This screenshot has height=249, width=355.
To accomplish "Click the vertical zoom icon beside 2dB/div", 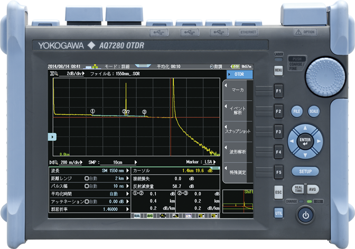I will pyautogui.click(x=54, y=74).
